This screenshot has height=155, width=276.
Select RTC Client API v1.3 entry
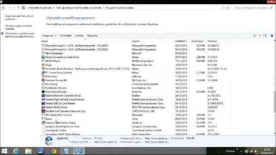coord(59,115)
